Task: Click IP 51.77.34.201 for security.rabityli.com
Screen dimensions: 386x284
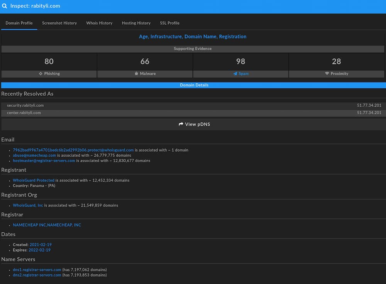Action: [x=369, y=106]
